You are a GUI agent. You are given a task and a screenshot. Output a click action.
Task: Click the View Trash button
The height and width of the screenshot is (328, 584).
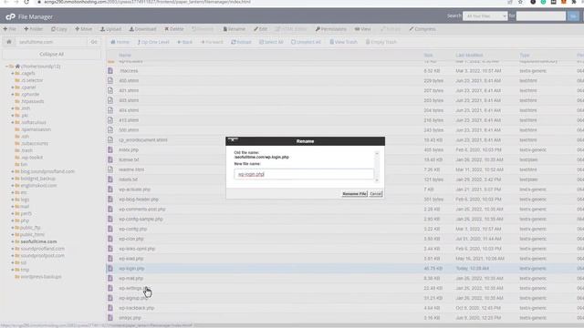[x=343, y=42]
